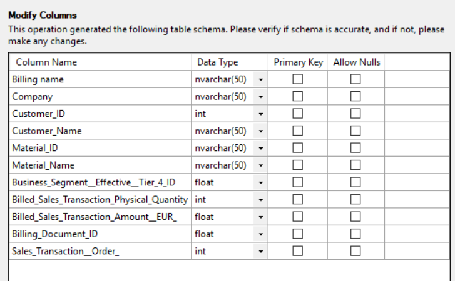The height and width of the screenshot is (281, 455).
Task: Check Primary Key for Material_ID
Action: click(298, 148)
